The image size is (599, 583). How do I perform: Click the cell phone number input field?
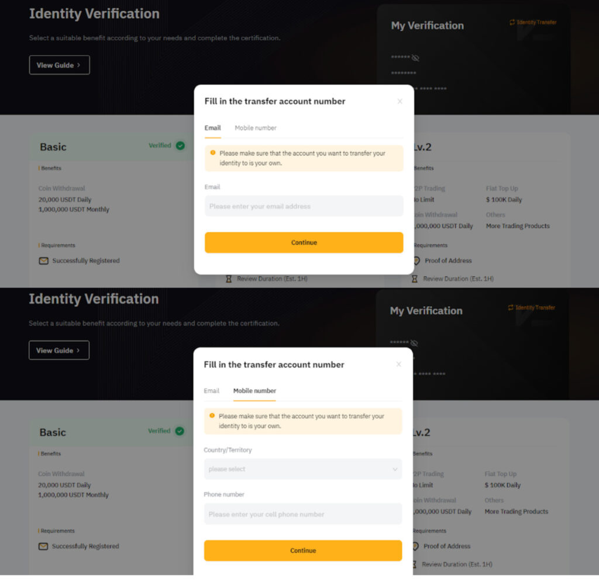pyautogui.click(x=302, y=514)
